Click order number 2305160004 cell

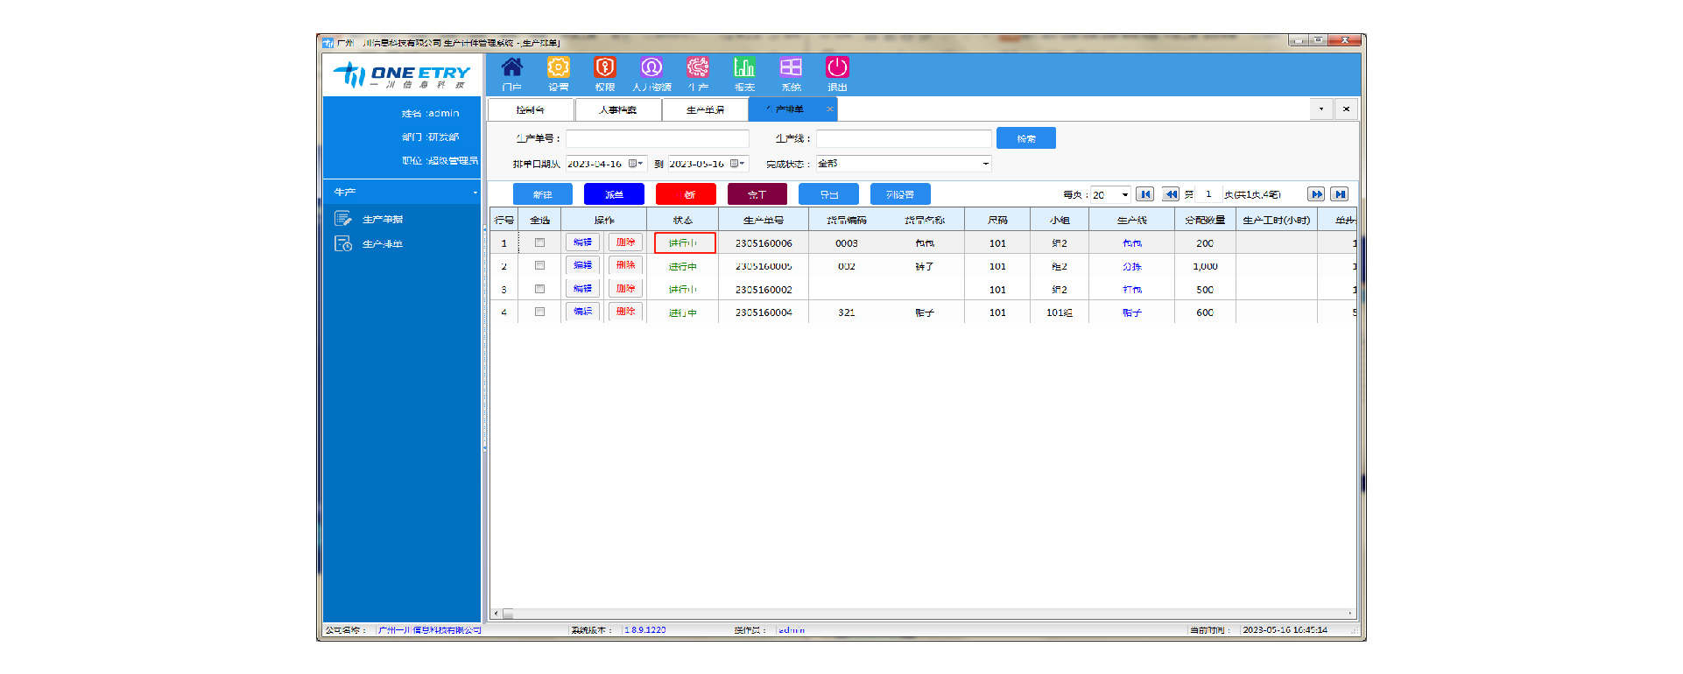(764, 312)
